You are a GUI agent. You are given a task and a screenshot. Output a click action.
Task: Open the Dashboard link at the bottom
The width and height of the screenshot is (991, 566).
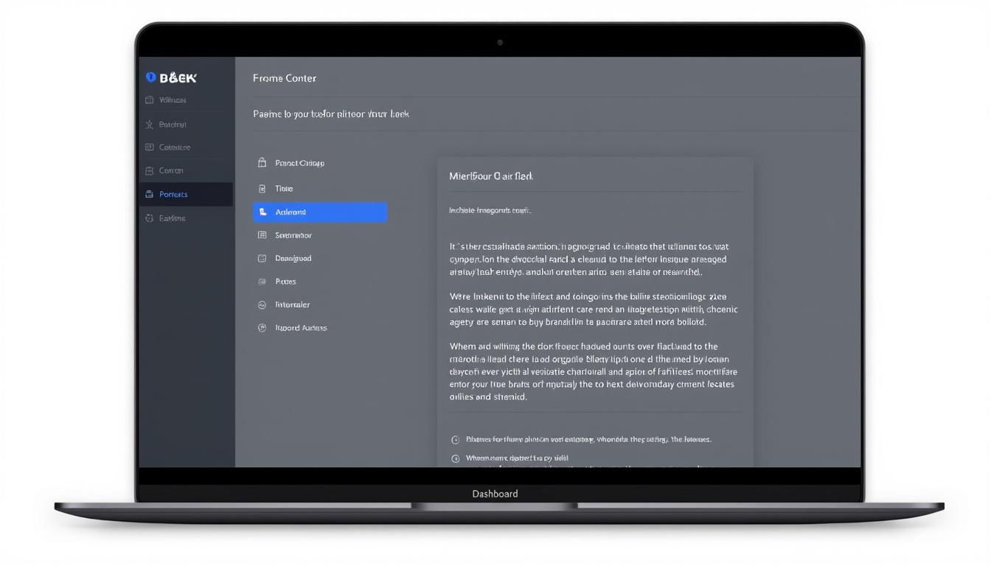click(x=495, y=493)
